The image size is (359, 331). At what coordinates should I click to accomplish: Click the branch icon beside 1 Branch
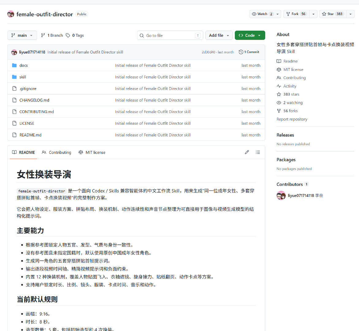43,35
